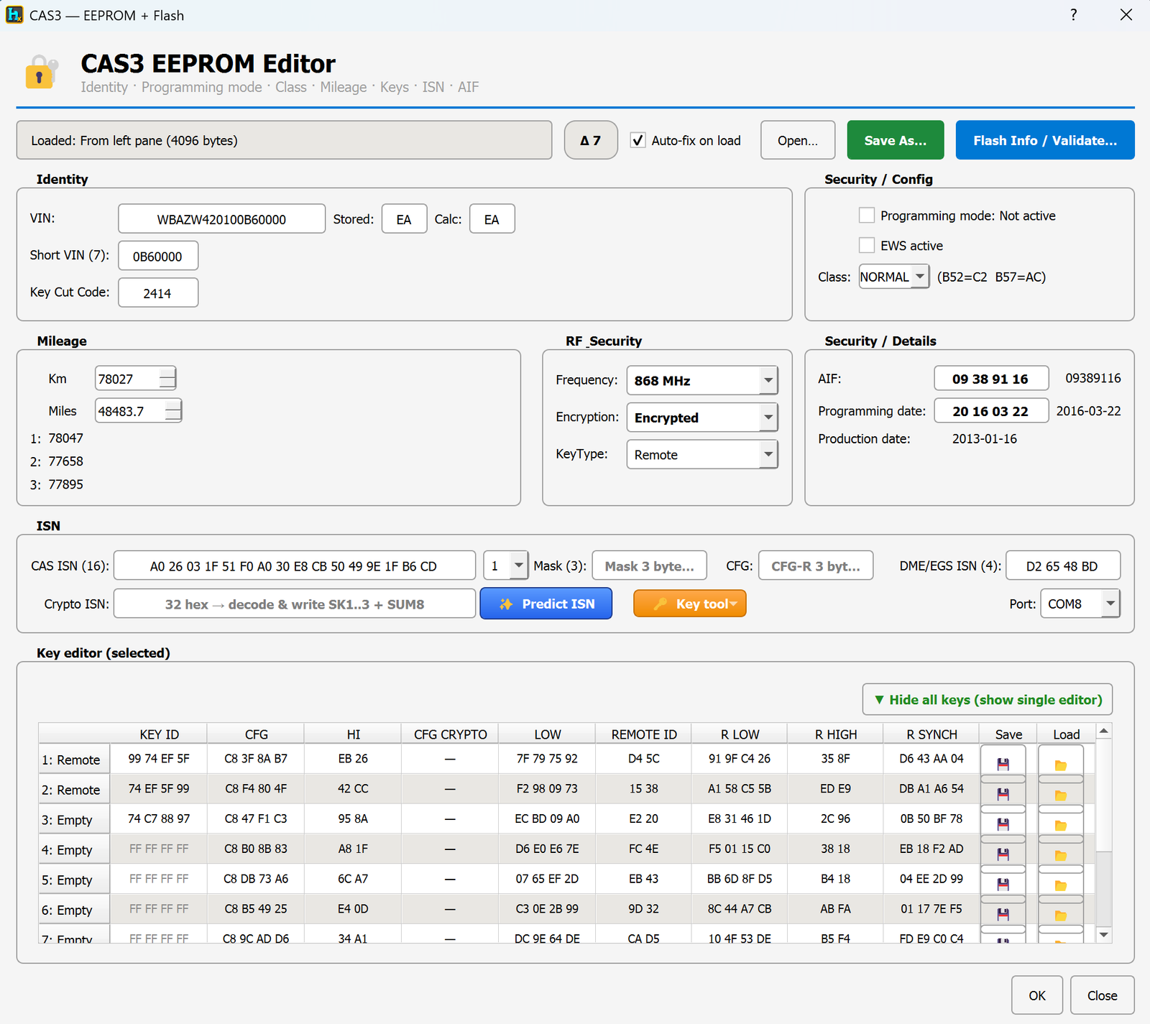Enable the Programming mode checkbox

tap(867, 216)
